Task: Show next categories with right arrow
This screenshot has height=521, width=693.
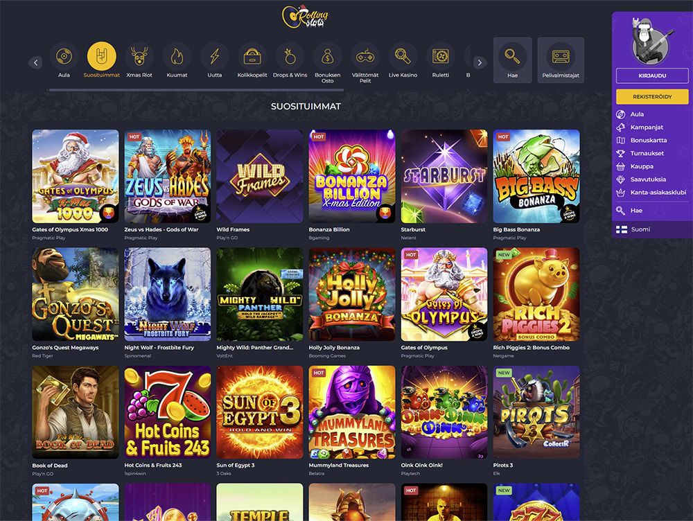Action: pyautogui.click(x=480, y=62)
